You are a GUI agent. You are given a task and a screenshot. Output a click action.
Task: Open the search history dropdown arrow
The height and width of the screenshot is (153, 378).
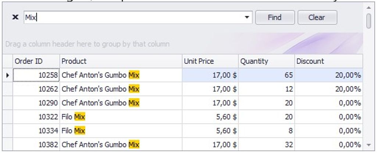247,17
